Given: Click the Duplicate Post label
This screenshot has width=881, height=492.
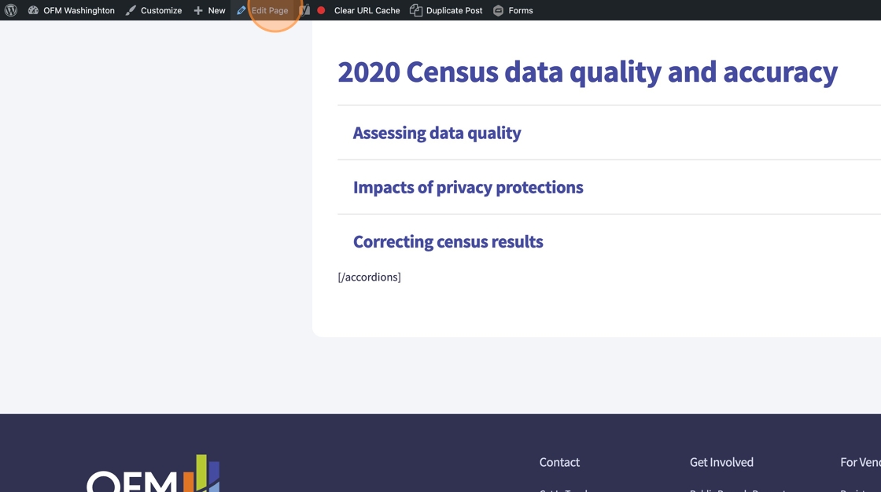Looking at the screenshot, I should 454,10.
